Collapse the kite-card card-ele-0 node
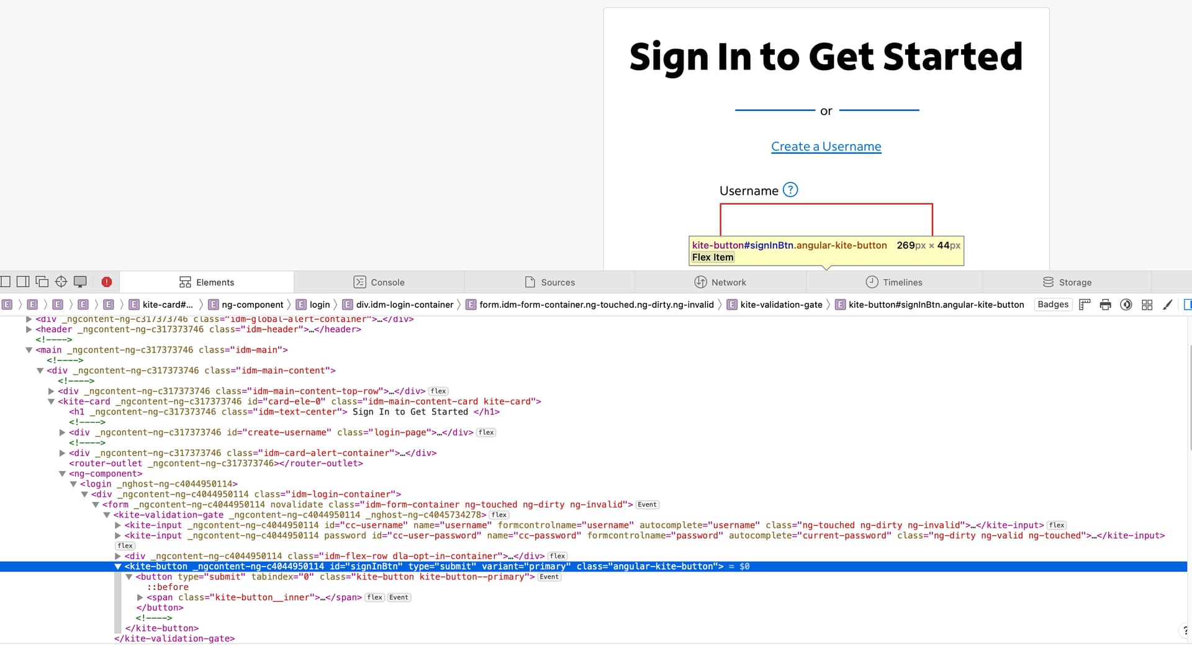Screen dimensions: 1192x659 [x=51, y=401]
